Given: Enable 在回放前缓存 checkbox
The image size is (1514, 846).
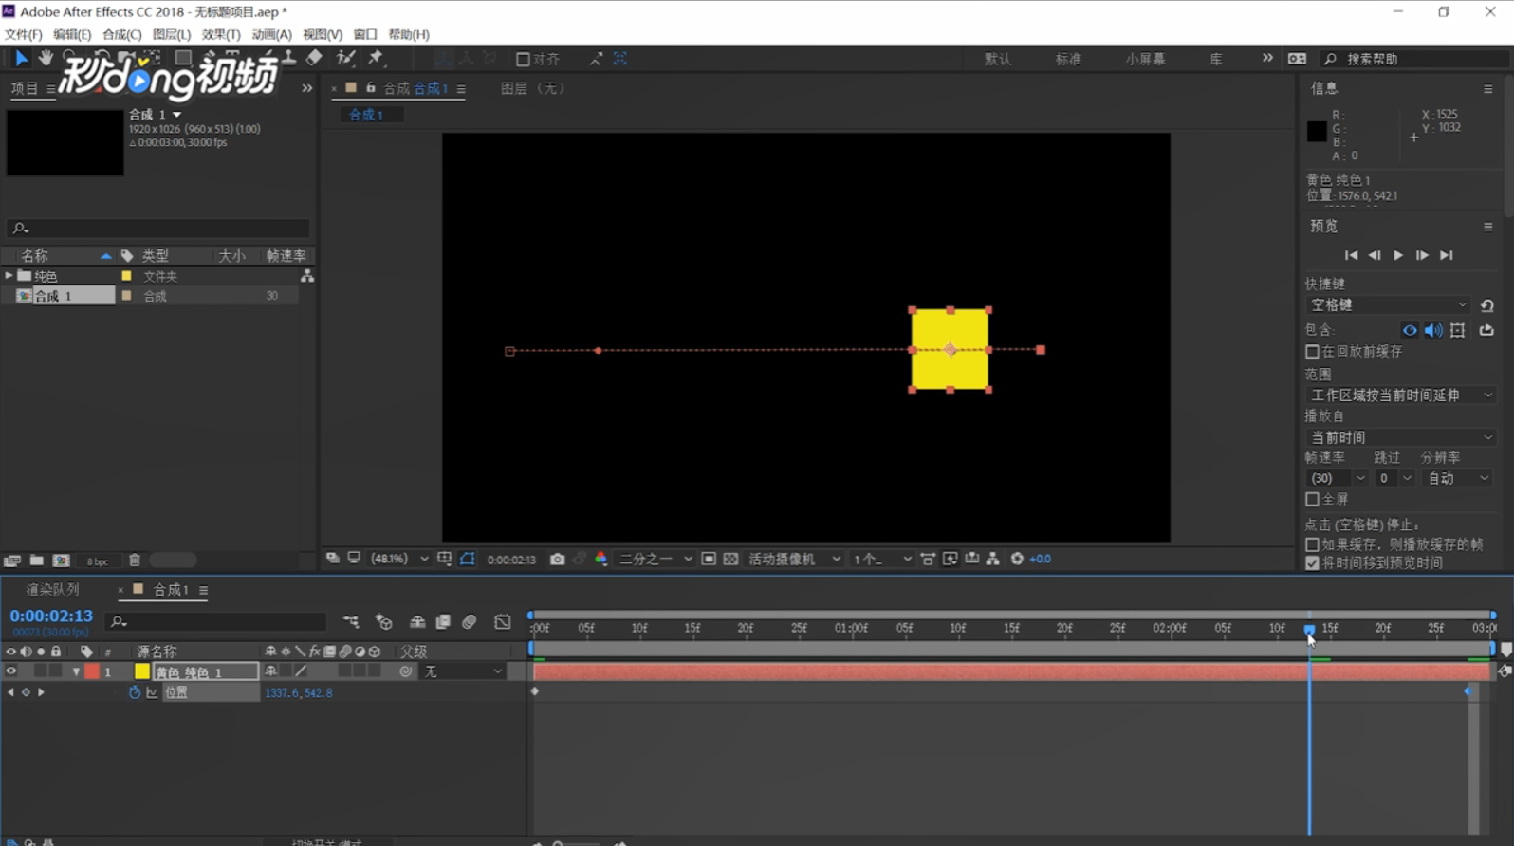Looking at the screenshot, I should (x=1312, y=352).
